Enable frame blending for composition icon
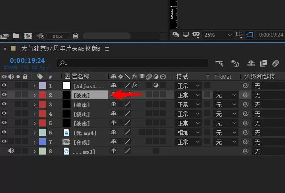Screen dimensions: 285x193 pos(263,63)
